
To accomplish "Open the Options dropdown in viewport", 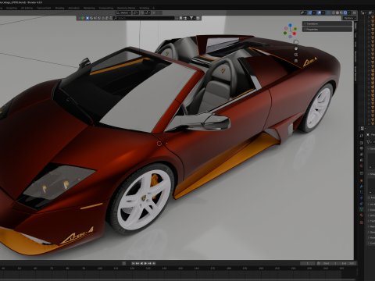I will (350, 18).
